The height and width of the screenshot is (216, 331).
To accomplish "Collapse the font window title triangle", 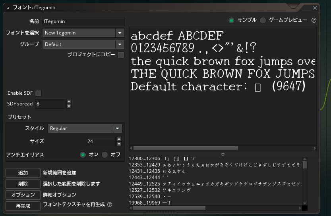I will [x=8, y=8].
